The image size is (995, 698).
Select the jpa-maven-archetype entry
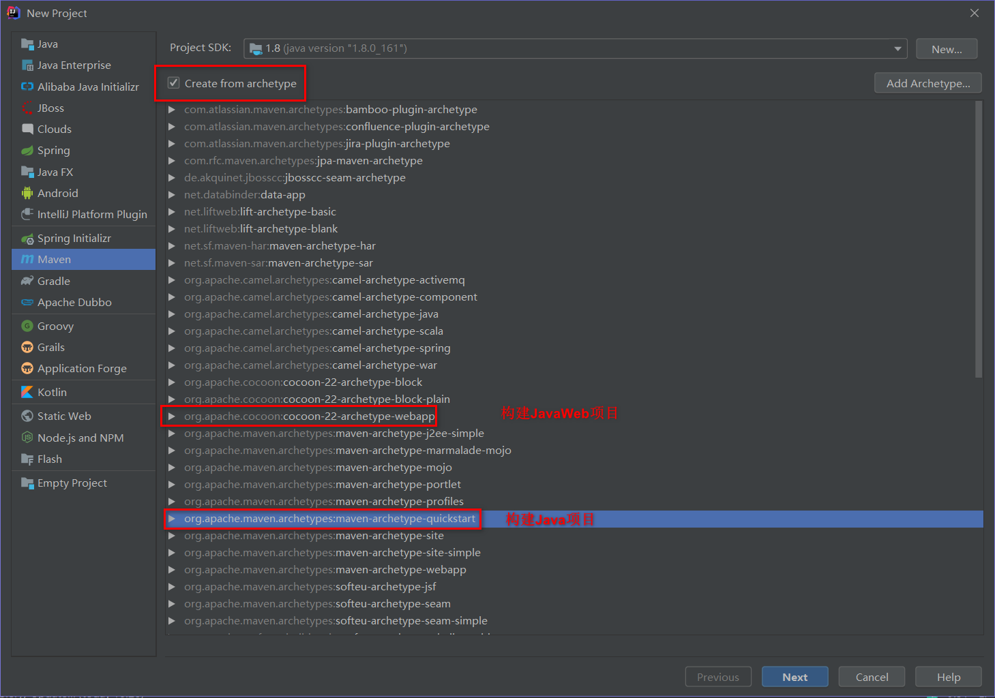click(x=303, y=161)
